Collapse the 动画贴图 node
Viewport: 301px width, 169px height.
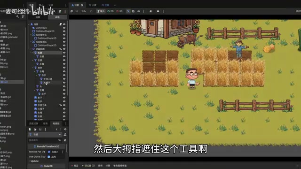point(31,49)
